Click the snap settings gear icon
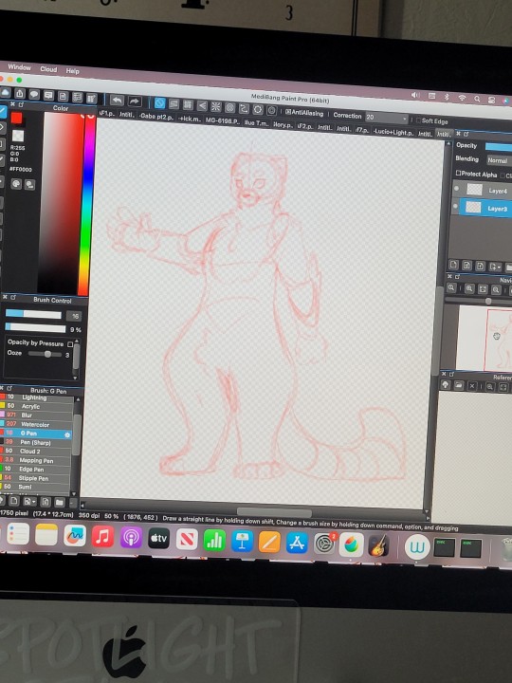 (258, 109)
